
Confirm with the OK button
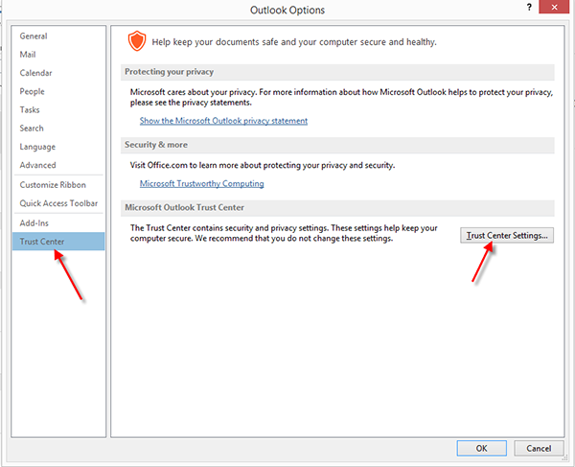coord(481,448)
